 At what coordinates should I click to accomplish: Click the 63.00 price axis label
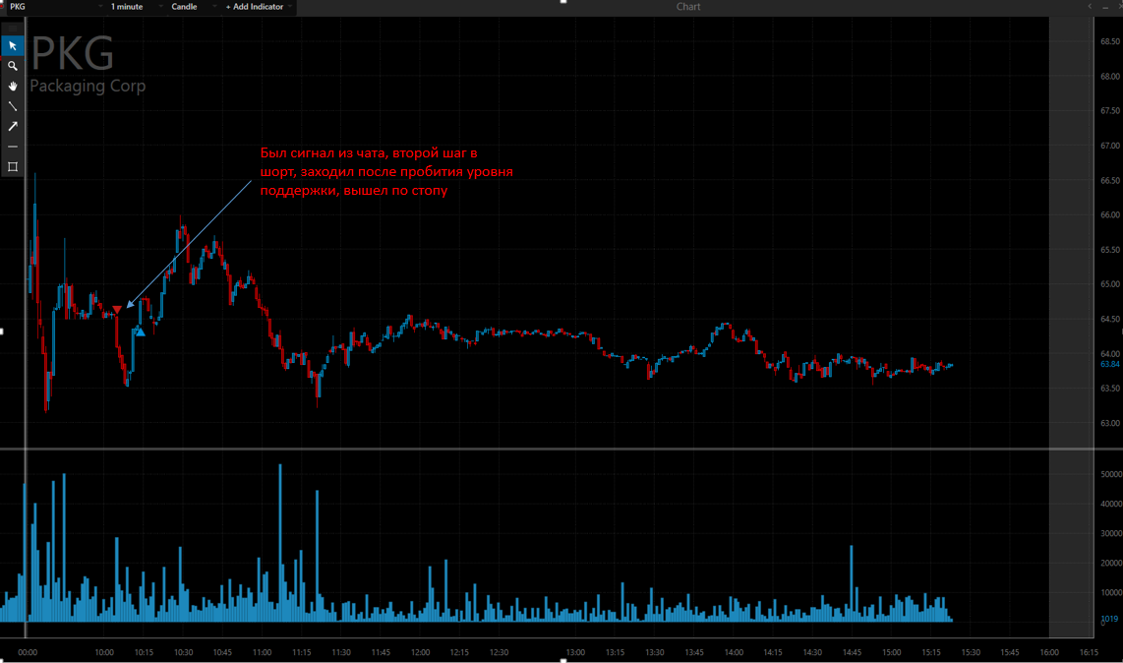pos(1109,423)
